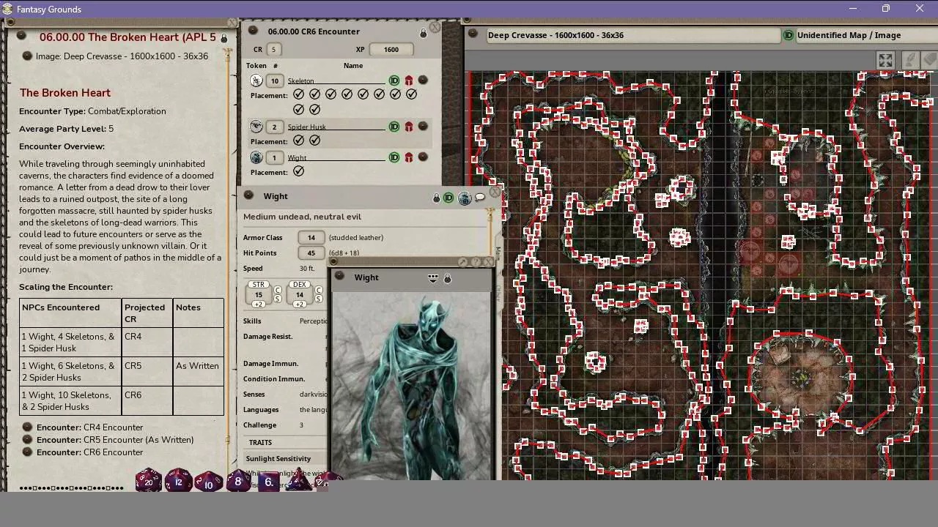Click the red helmet faction icon for Spider Husk
938x527 pixels.
point(409,127)
